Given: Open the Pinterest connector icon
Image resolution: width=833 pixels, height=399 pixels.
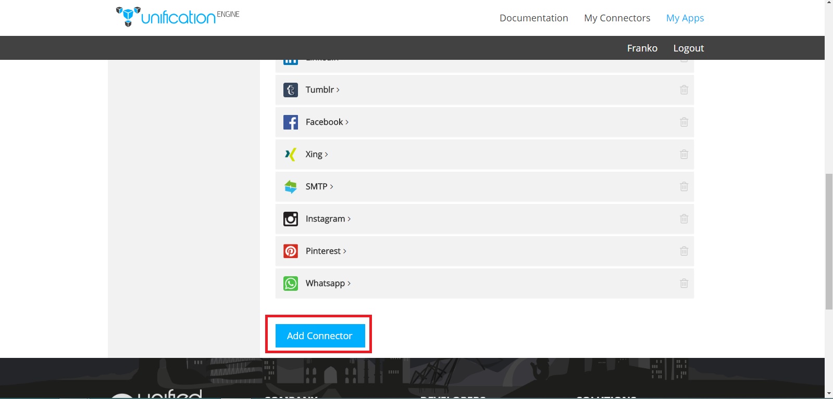Looking at the screenshot, I should [291, 251].
